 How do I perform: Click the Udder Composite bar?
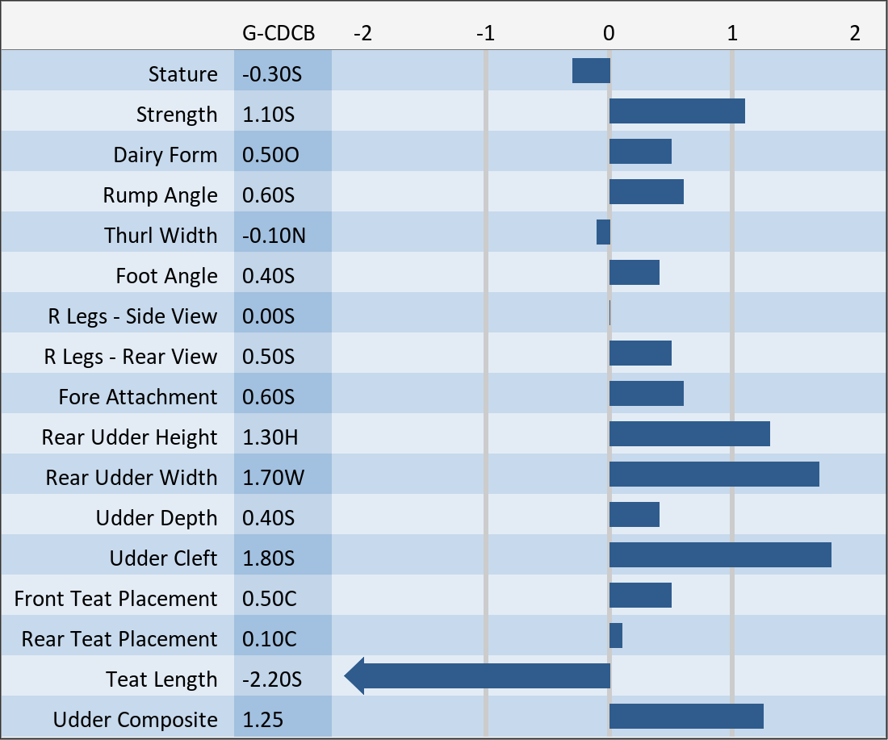point(686,717)
